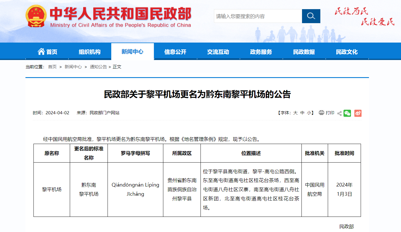401x232 pixels.
Task: Open the 民政文化 navigation tab
Action: coord(347,52)
